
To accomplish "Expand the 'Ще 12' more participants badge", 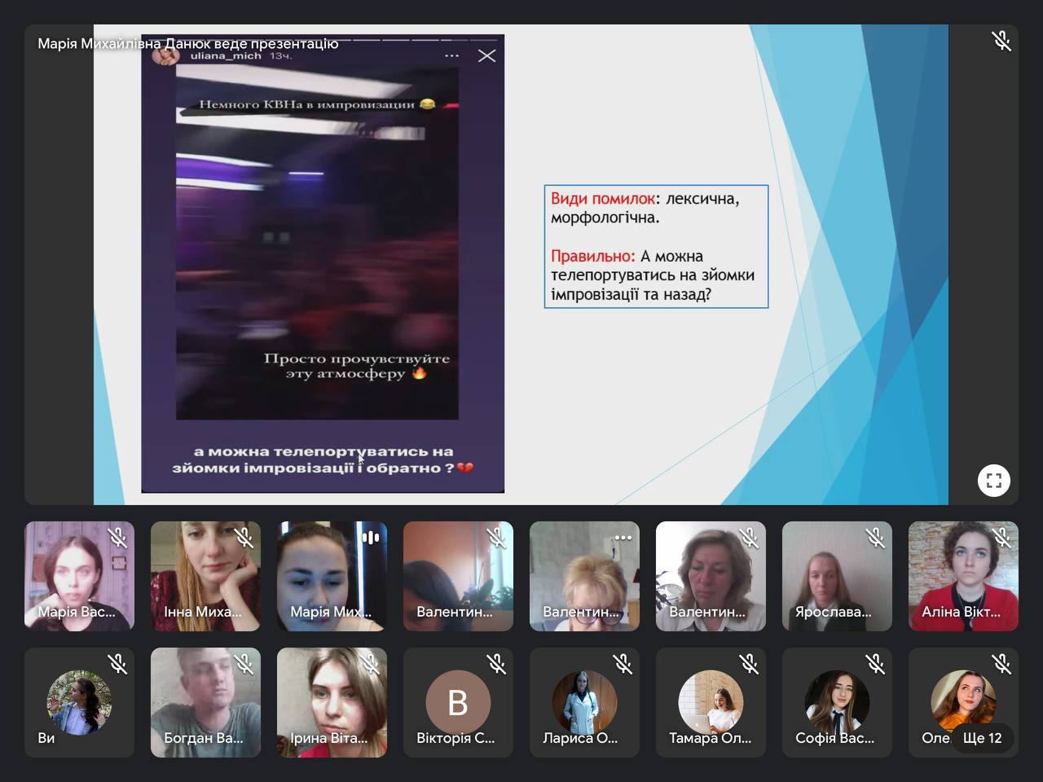I will click(982, 738).
